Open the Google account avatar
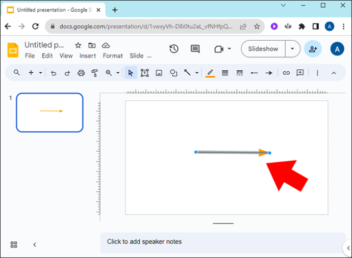 pos(337,49)
